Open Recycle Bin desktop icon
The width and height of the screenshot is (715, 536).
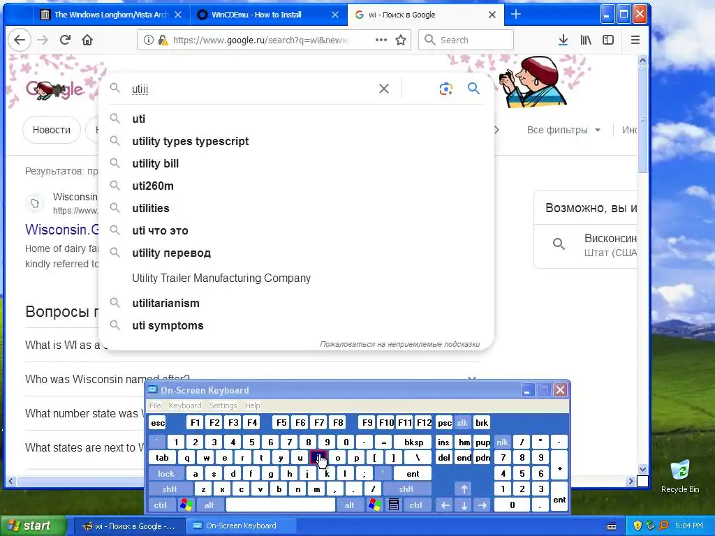coord(680,476)
